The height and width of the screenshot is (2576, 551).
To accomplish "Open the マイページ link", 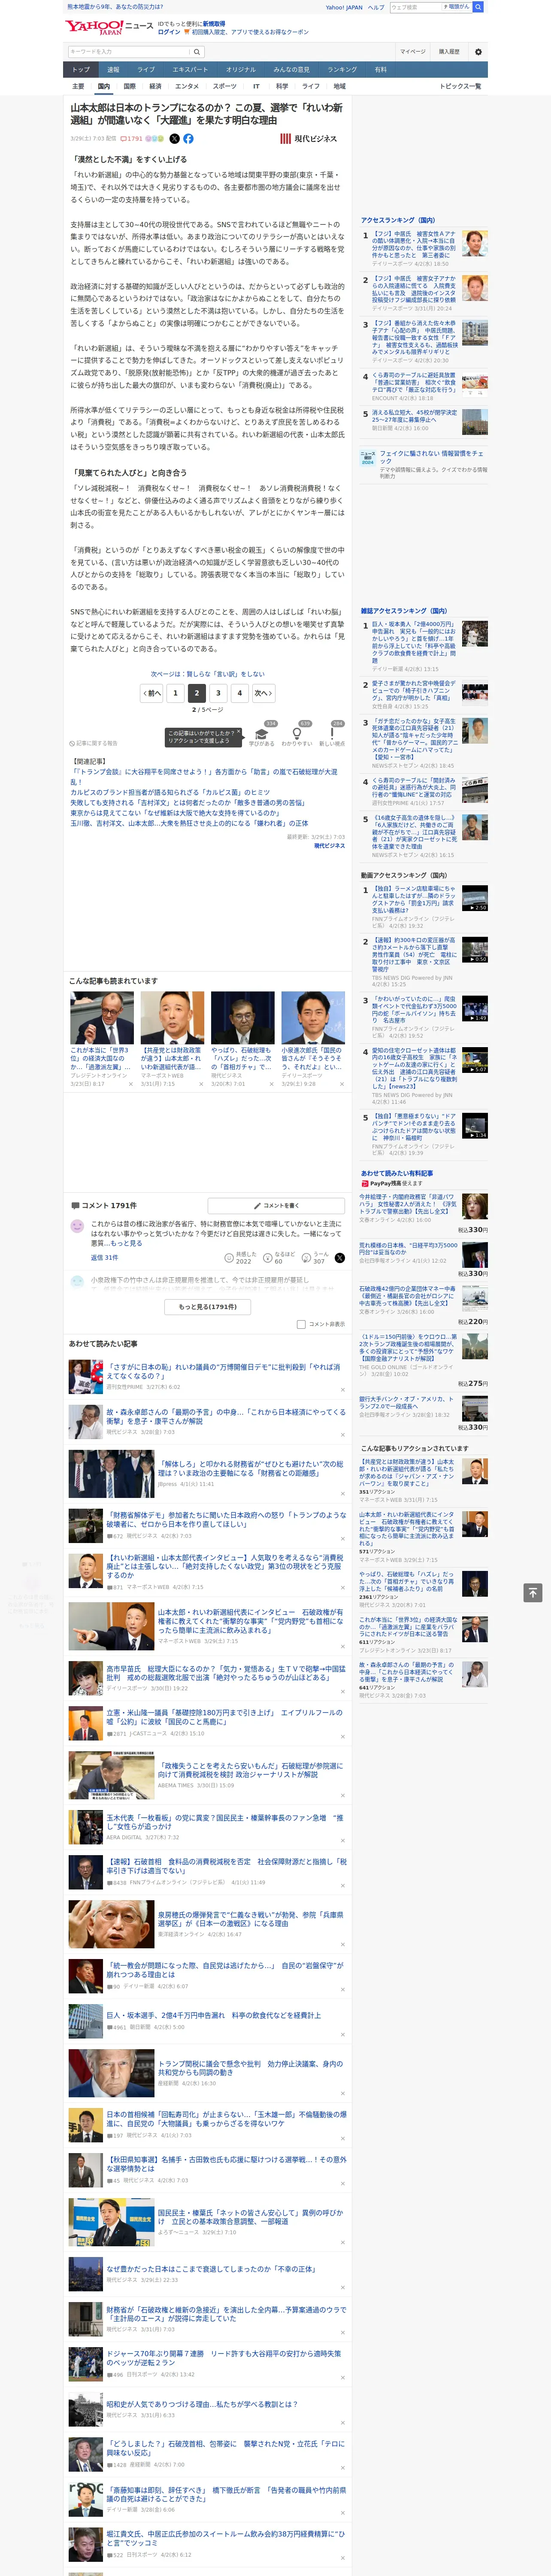I will click(x=412, y=52).
